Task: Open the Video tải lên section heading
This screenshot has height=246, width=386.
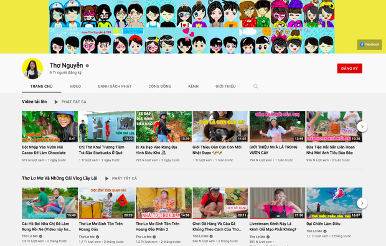Action: point(34,102)
